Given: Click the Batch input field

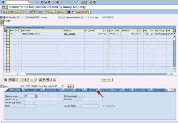Looking at the screenshot, I should click(x=30, y=106).
